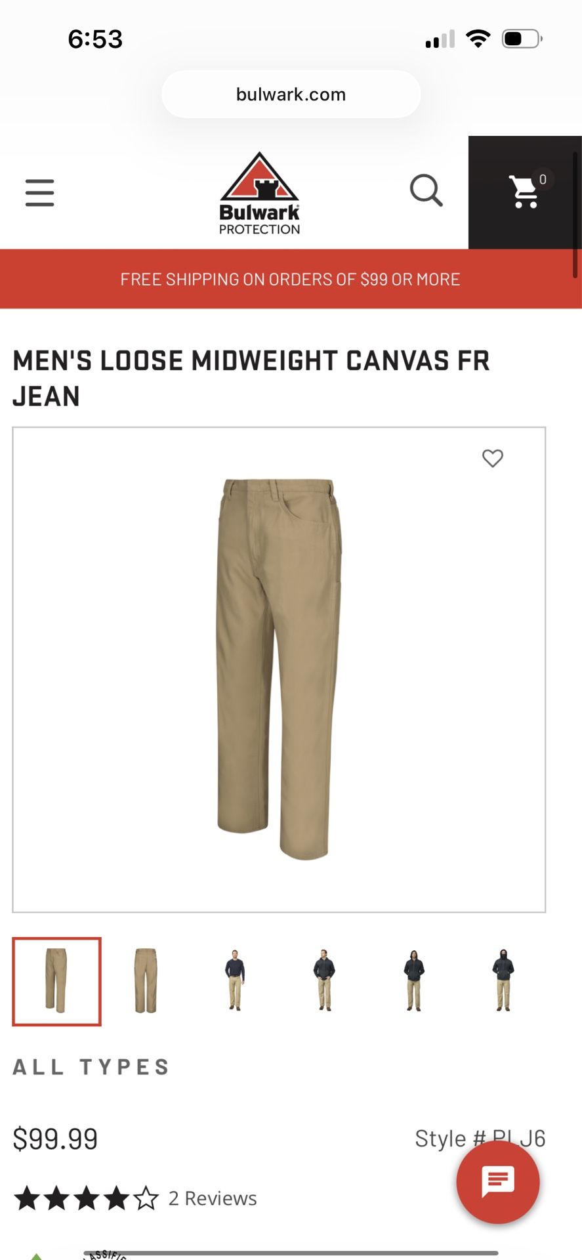Tap the ALL TYPES label
The height and width of the screenshot is (1260, 582).
point(92,1067)
